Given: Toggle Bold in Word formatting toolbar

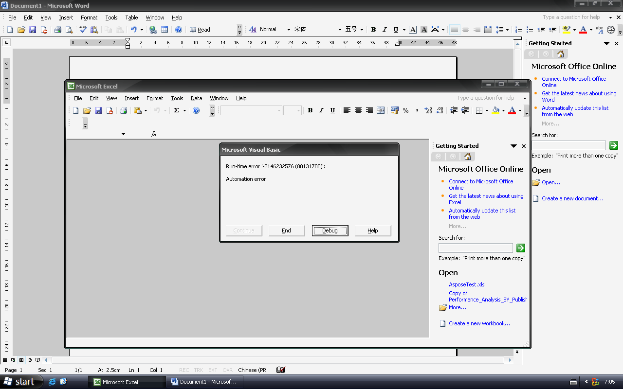Looking at the screenshot, I should pos(373,30).
